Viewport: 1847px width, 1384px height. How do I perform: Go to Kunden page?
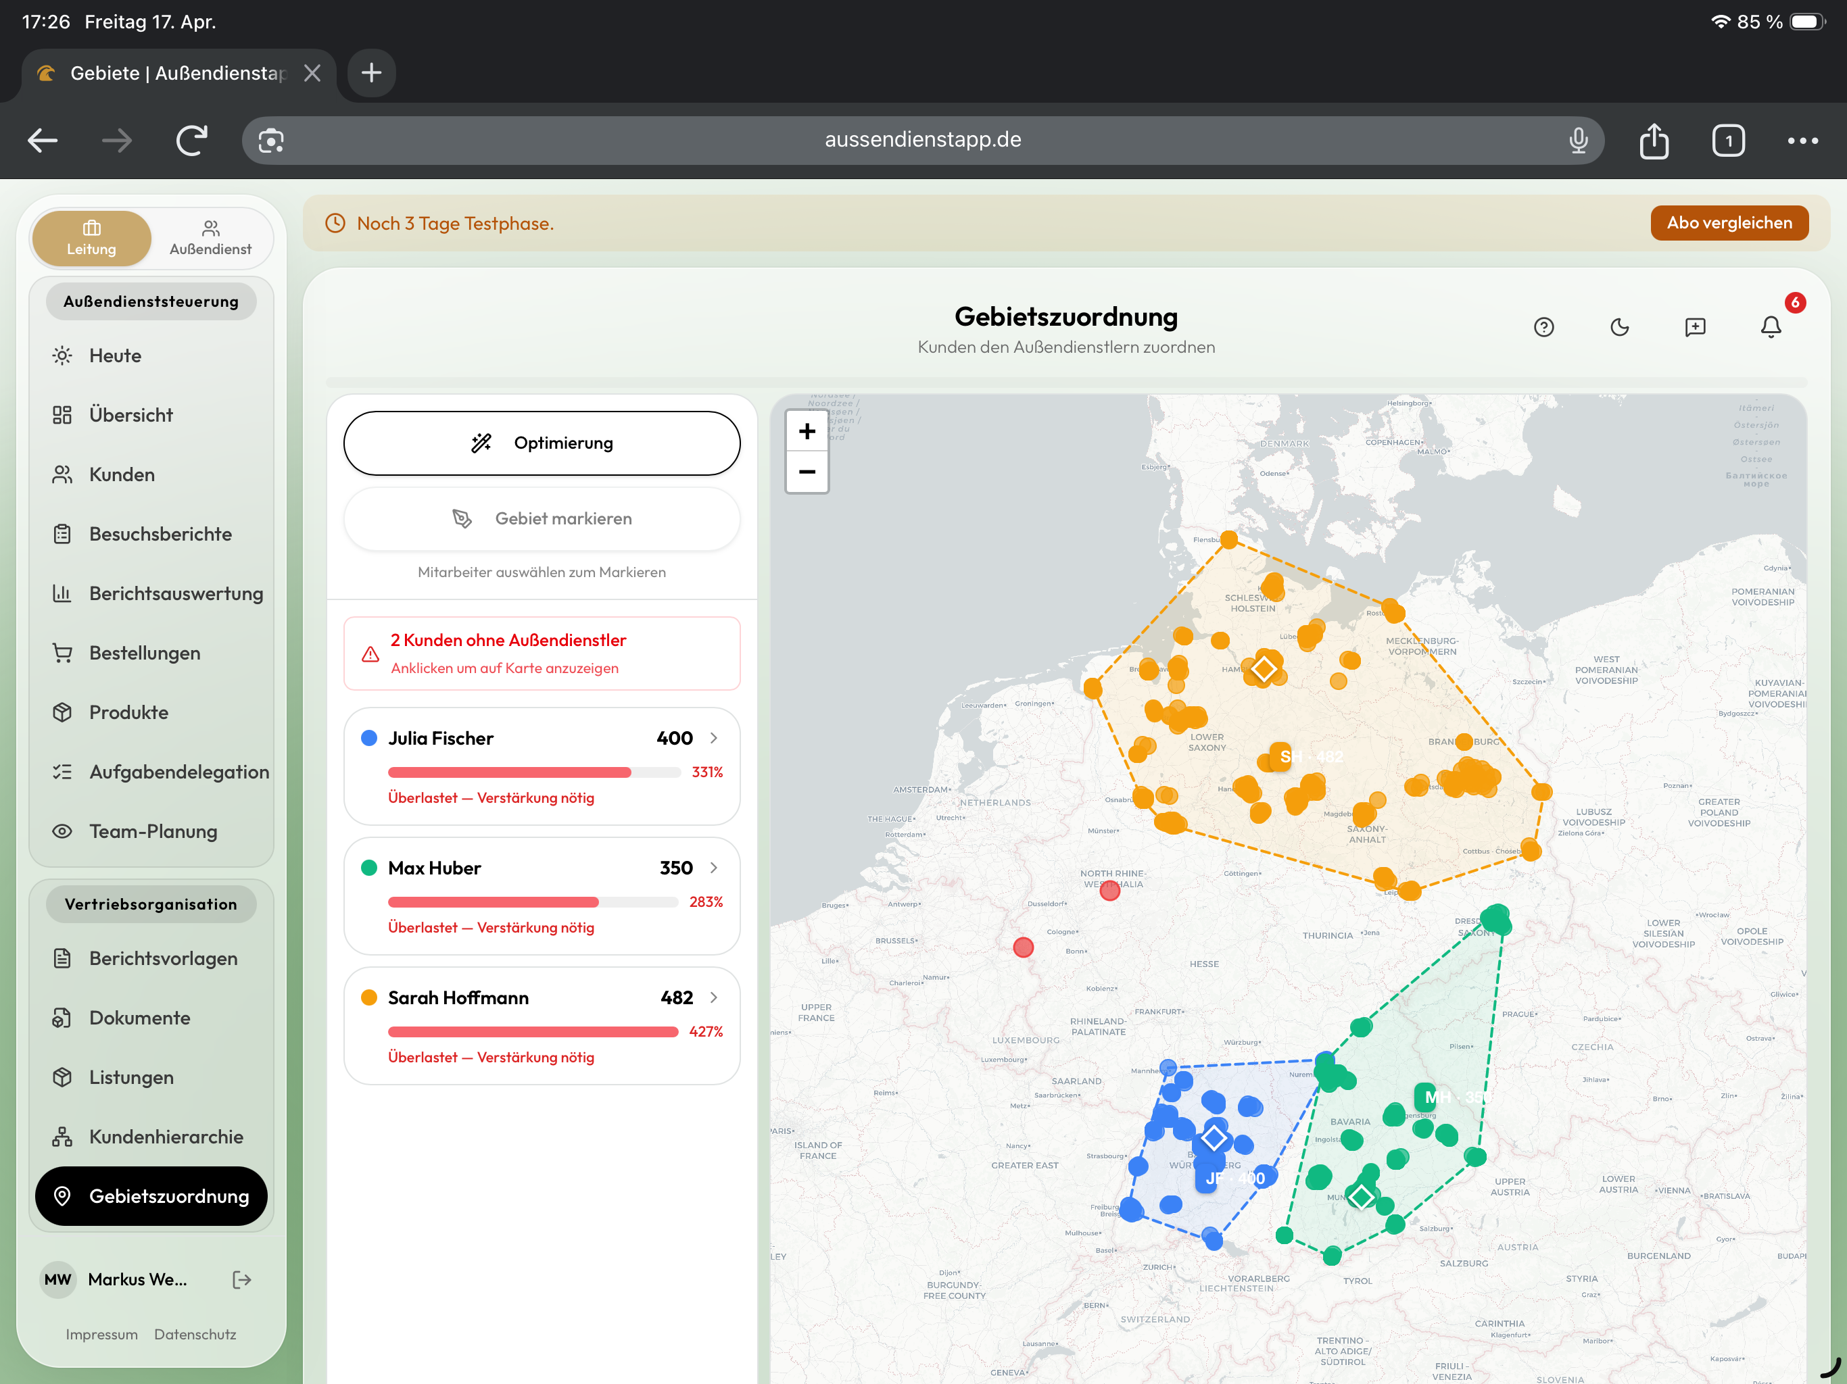[x=151, y=474]
